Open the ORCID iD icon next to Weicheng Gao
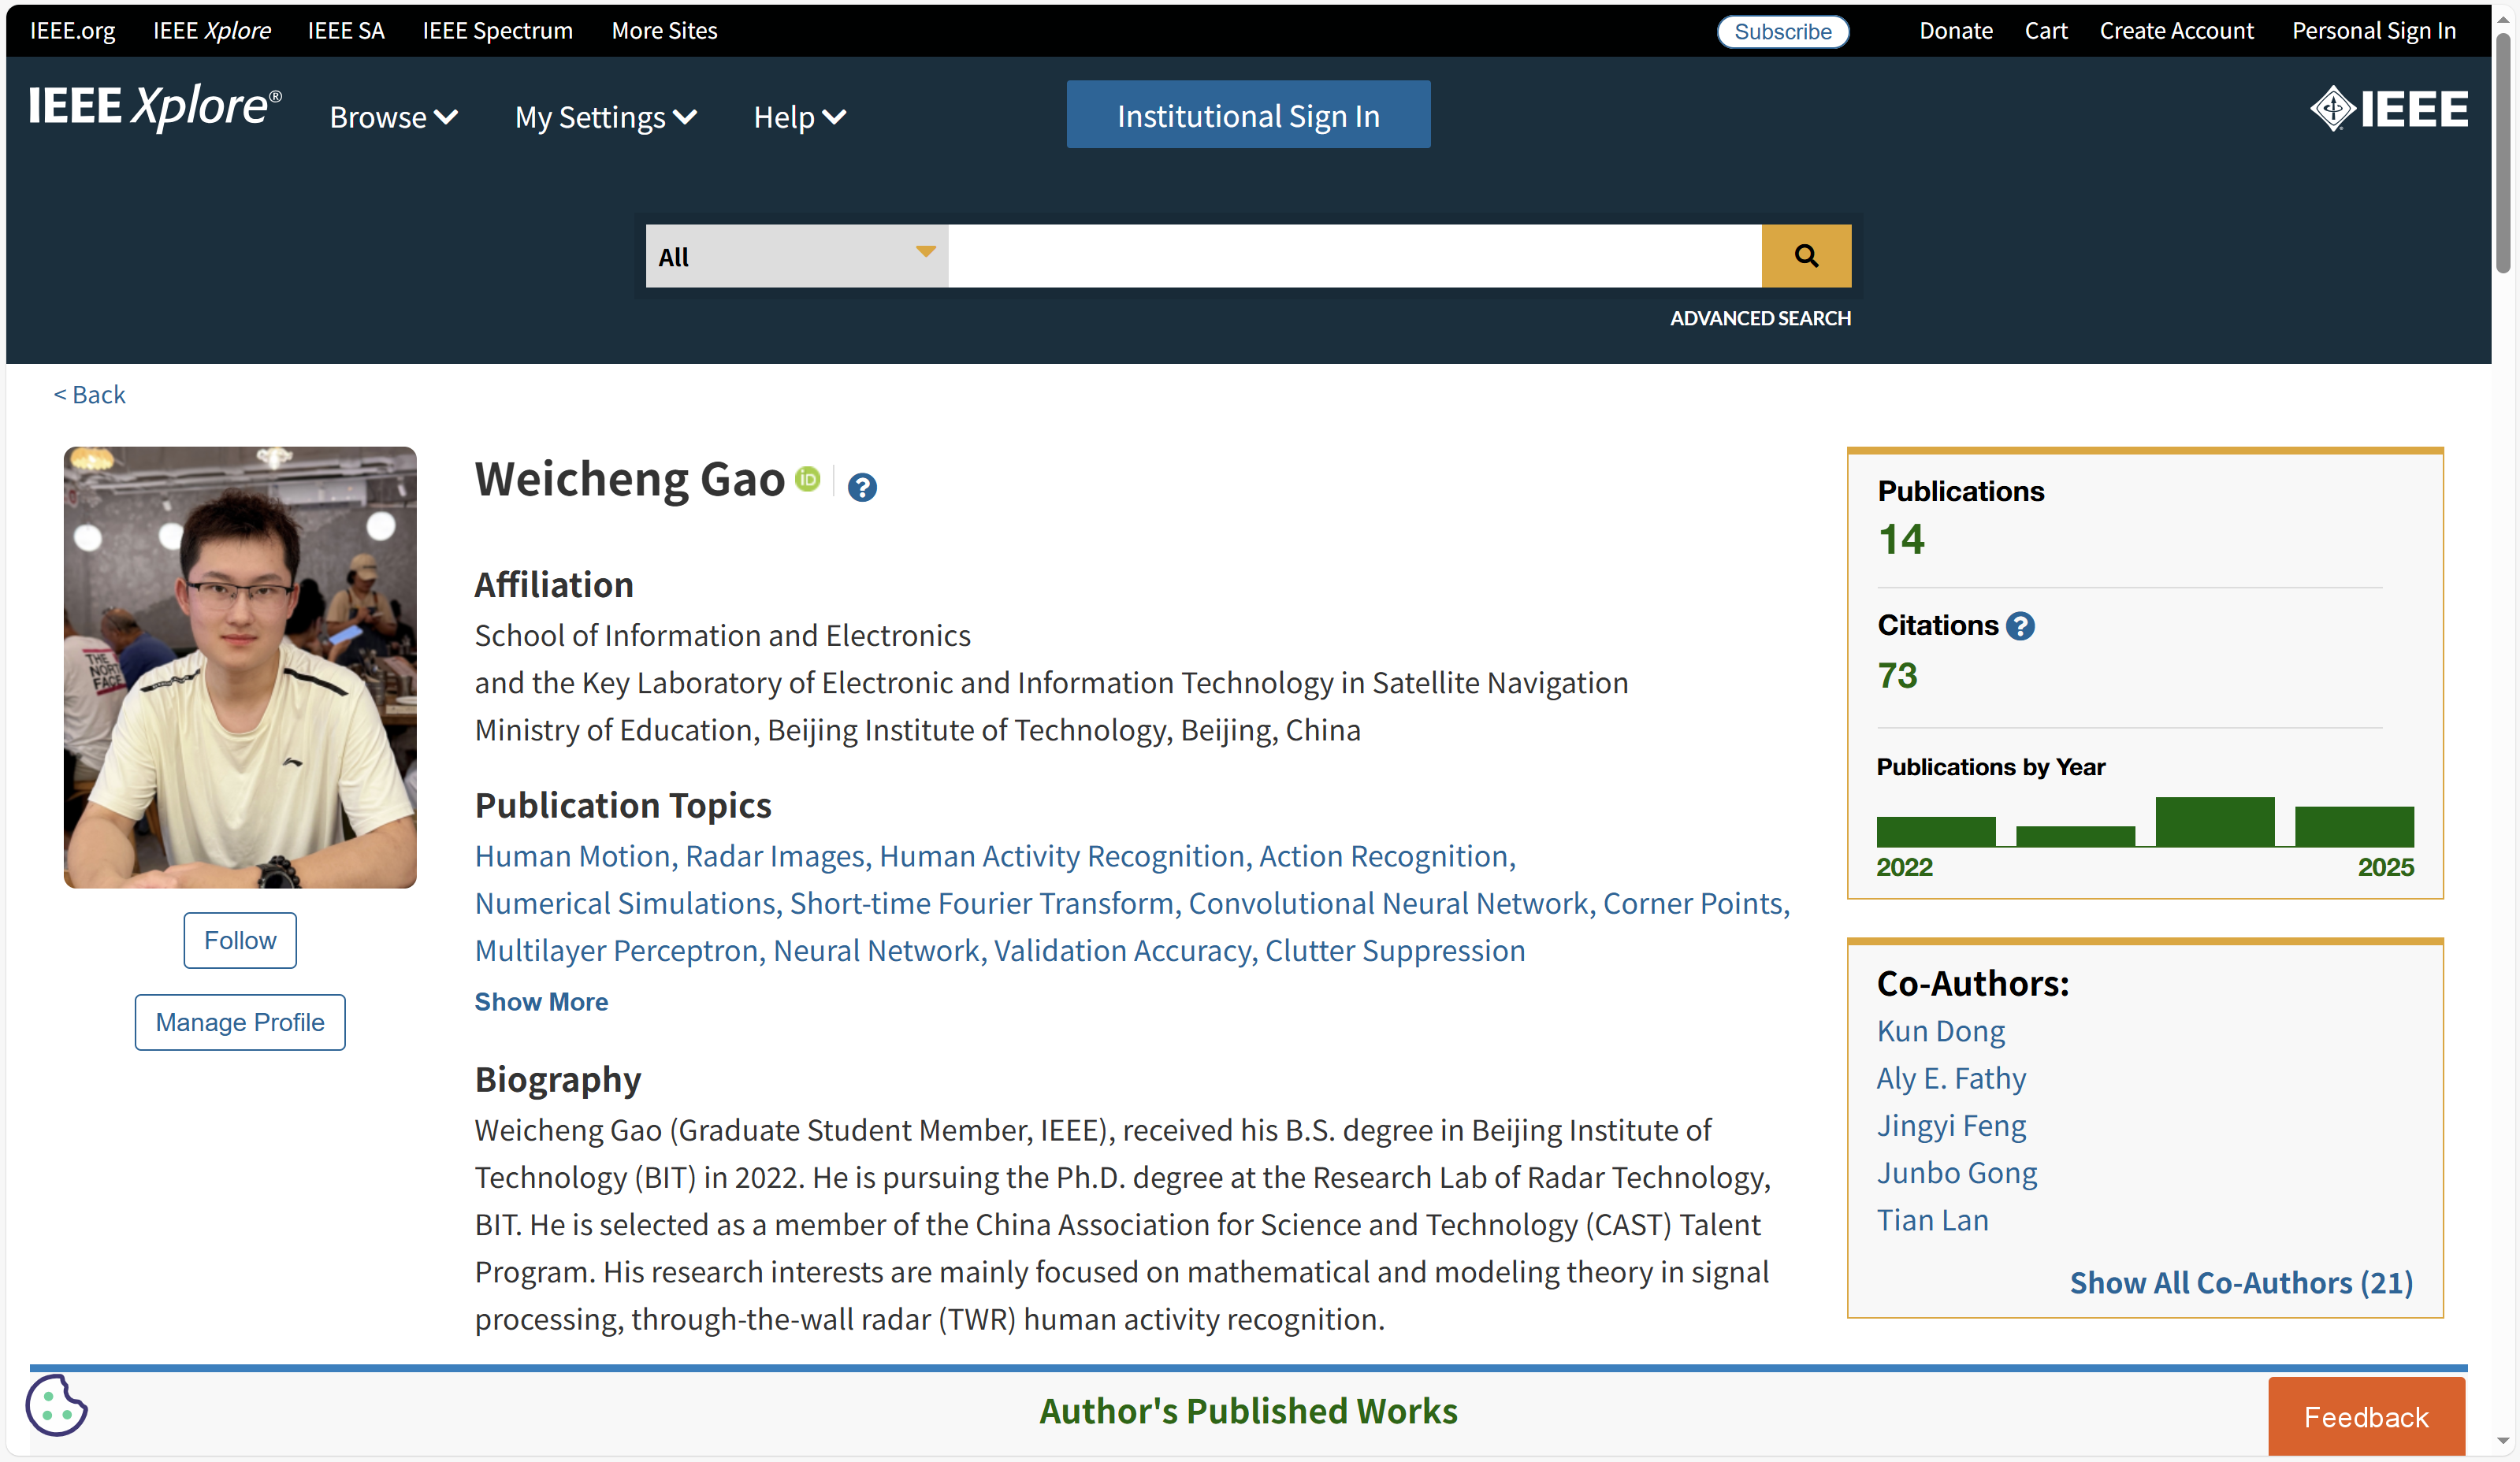 click(808, 480)
